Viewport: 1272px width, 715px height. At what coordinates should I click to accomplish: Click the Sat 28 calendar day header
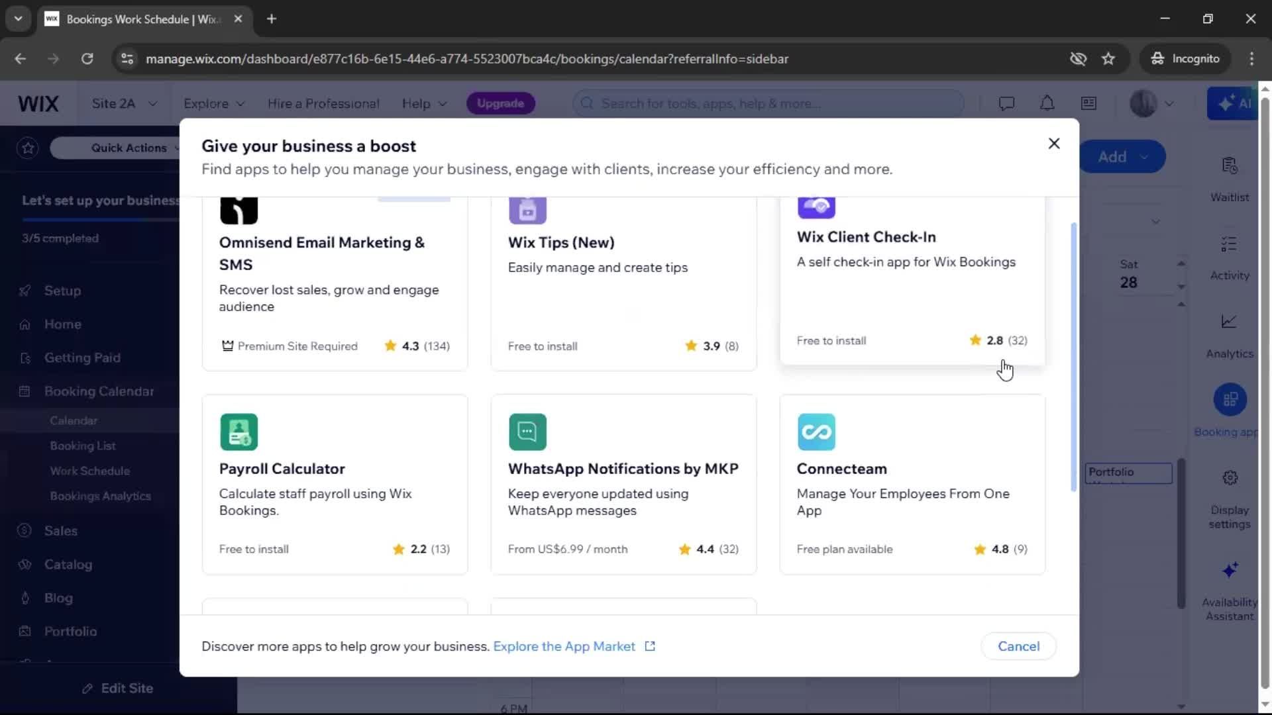(1128, 274)
